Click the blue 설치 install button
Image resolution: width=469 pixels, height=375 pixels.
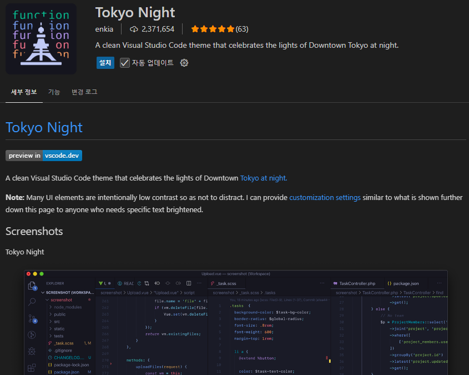(105, 63)
